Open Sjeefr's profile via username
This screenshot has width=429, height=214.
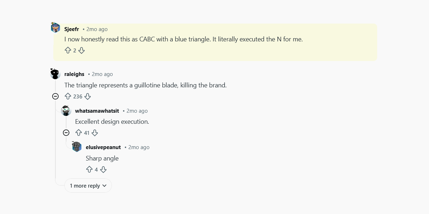pos(71,29)
